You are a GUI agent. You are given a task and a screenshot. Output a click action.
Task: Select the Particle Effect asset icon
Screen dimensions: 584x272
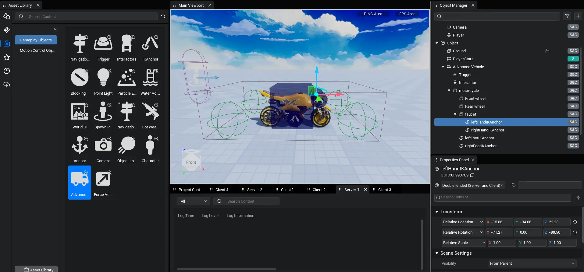pos(127,78)
